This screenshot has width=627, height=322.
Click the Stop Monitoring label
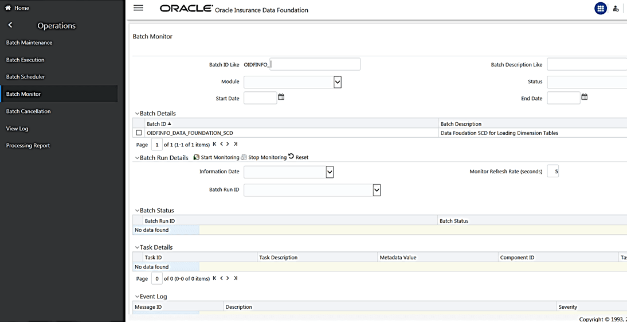tap(268, 157)
